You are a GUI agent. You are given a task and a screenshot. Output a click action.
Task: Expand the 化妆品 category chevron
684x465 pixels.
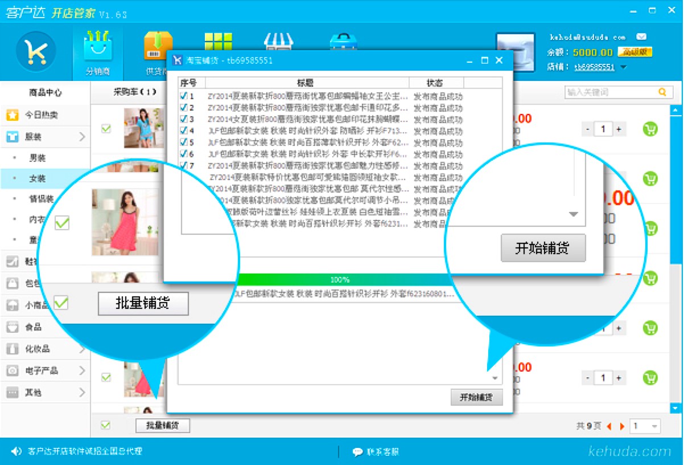[82, 349]
